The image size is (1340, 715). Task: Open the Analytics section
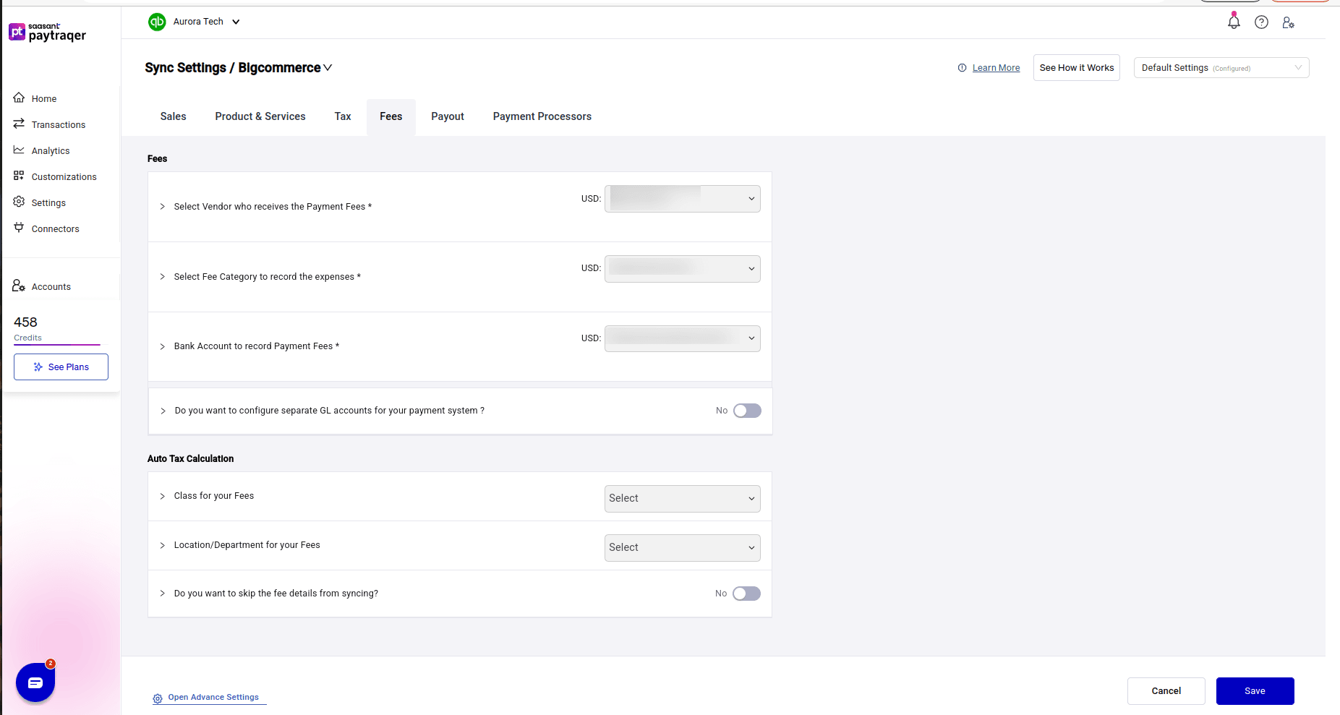(51, 150)
